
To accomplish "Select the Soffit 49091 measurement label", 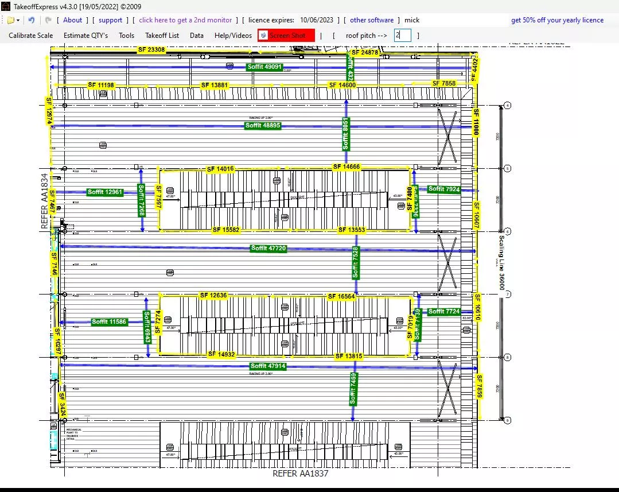I will [x=264, y=67].
